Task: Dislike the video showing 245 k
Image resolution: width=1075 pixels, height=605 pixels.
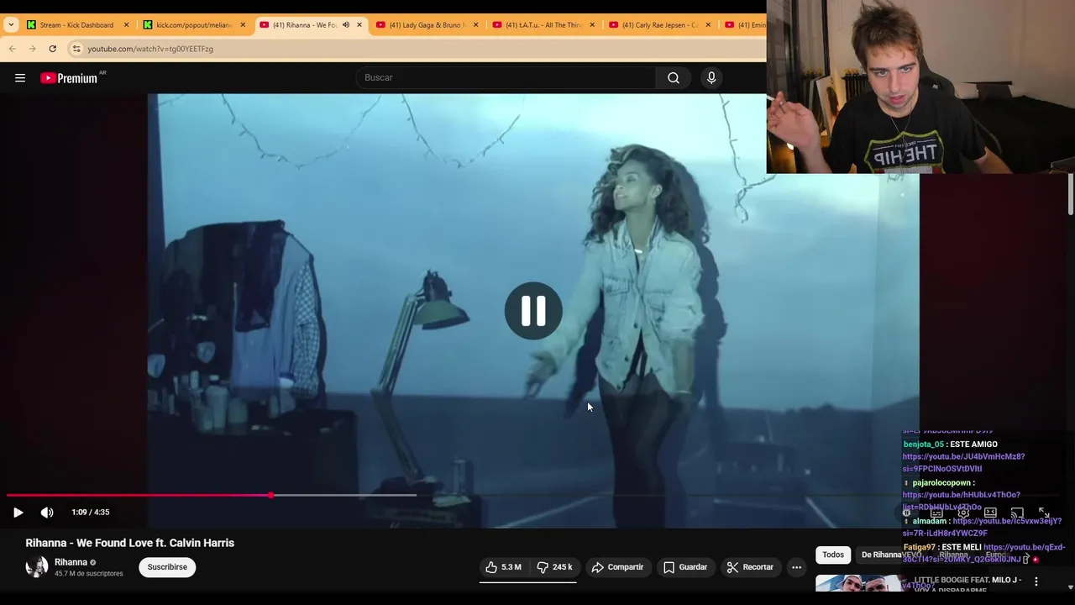Action: point(554,567)
